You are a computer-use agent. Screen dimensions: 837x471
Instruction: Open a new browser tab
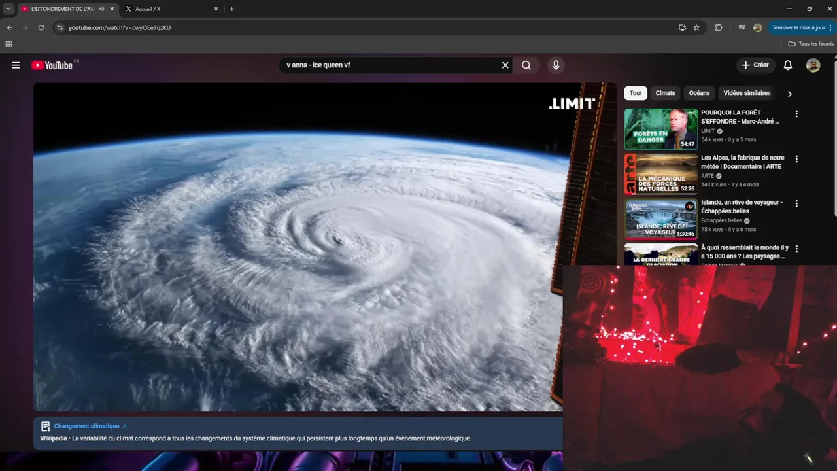pyautogui.click(x=231, y=9)
